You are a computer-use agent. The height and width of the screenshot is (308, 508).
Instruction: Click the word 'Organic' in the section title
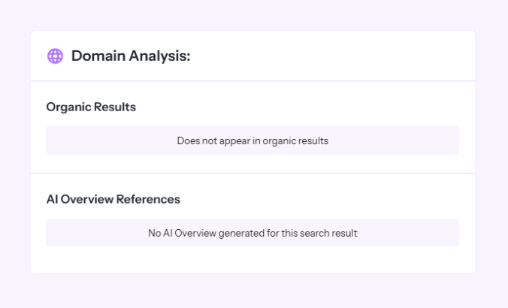pos(68,107)
